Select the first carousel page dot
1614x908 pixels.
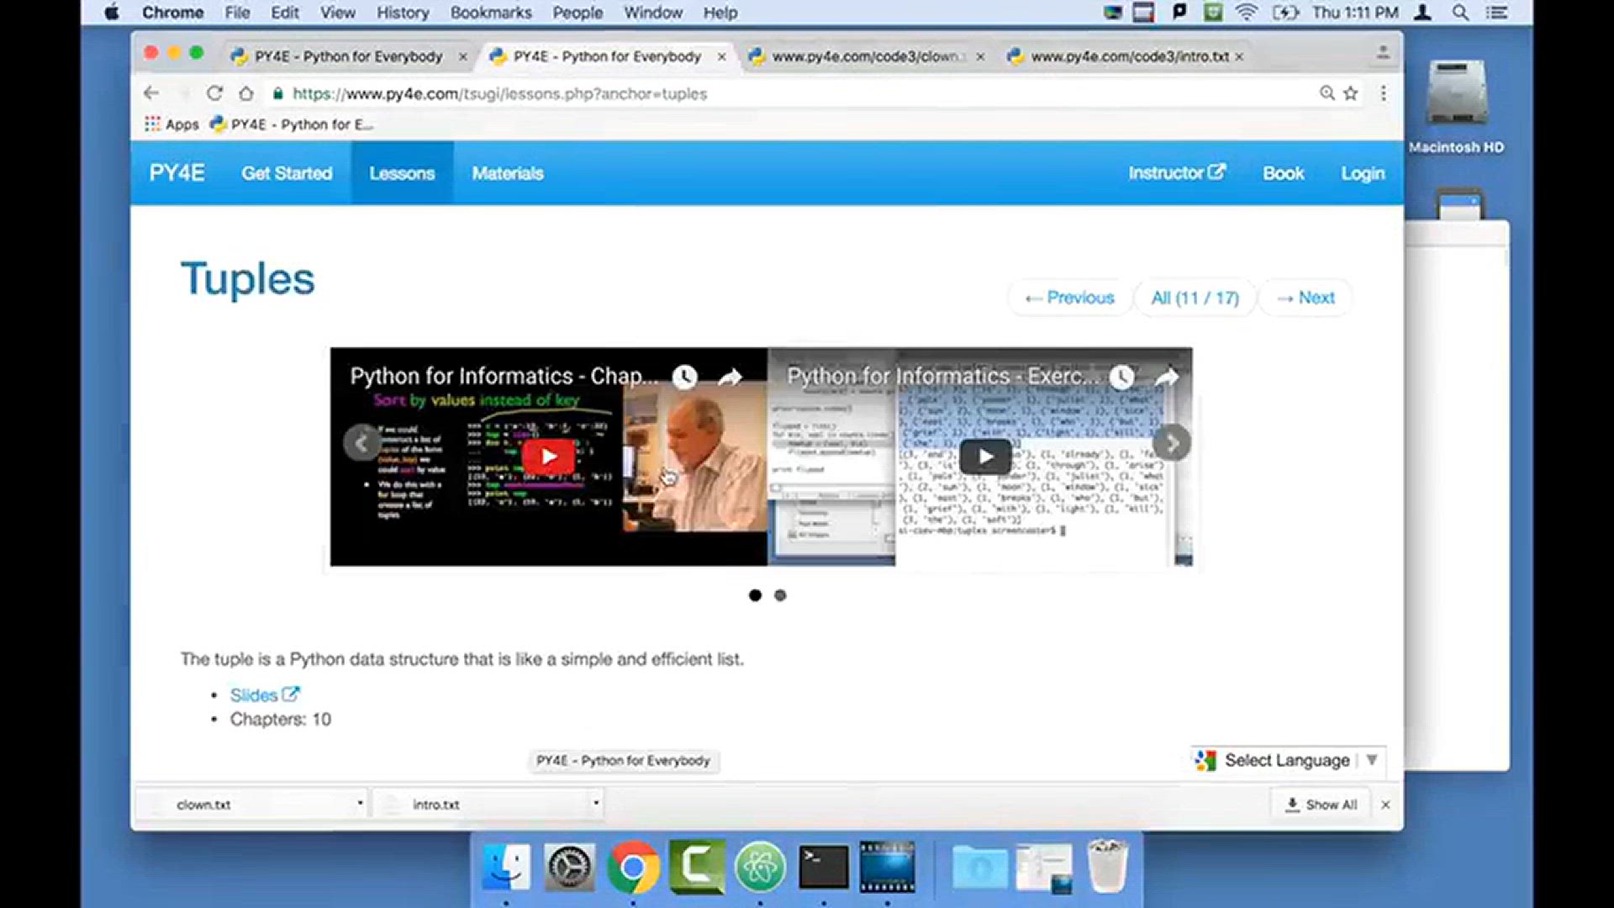click(x=755, y=595)
